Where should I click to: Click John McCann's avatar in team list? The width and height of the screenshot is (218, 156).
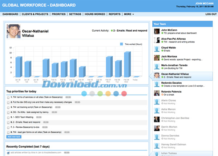point(157,31)
